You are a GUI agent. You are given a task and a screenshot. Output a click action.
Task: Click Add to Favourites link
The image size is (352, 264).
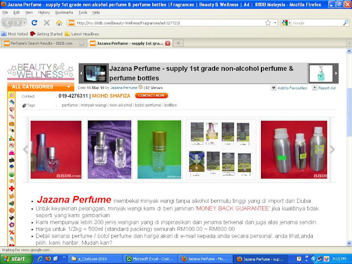click(x=289, y=88)
